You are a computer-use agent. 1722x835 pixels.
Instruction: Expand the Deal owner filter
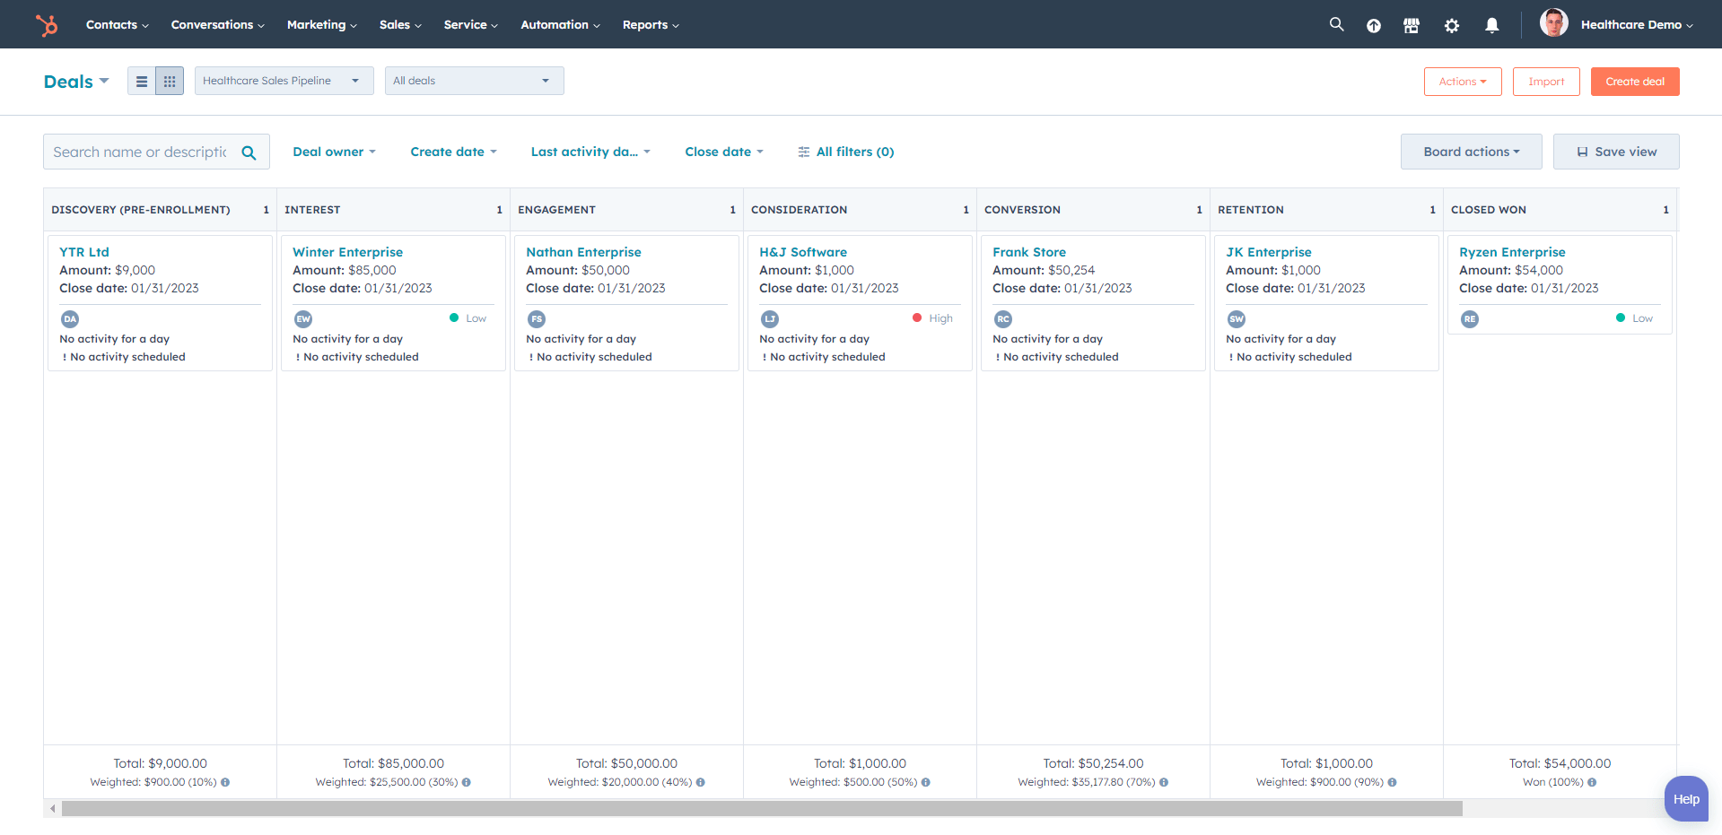[335, 152]
